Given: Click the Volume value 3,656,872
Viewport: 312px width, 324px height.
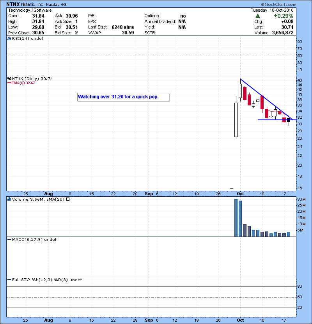Looking at the screenshot, I should pos(283,33).
